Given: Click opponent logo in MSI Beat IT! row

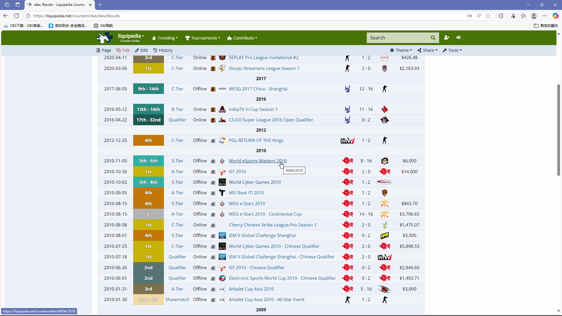Looking at the screenshot, I should click(385, 193).
